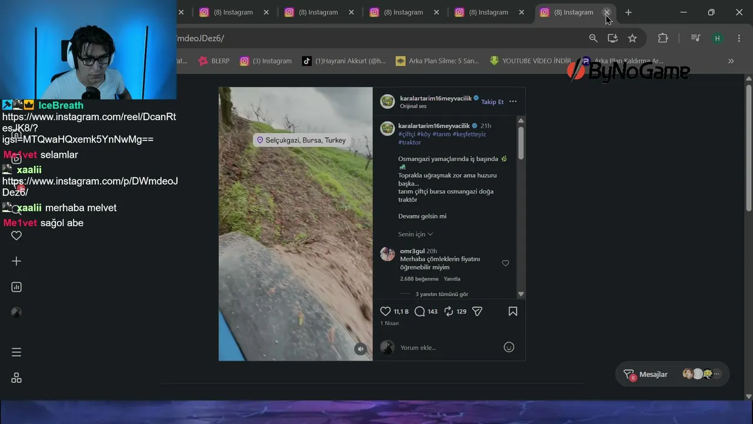Open the Mesajlar messages button
Image resolution: width=753 pixels, height=424 pixels.
(x=672, y=374)
